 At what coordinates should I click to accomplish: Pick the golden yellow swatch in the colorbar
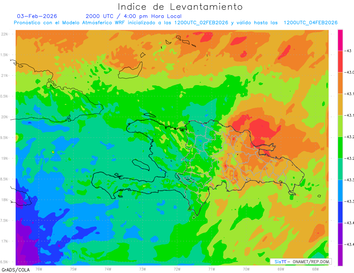click(x=340, y=105)
